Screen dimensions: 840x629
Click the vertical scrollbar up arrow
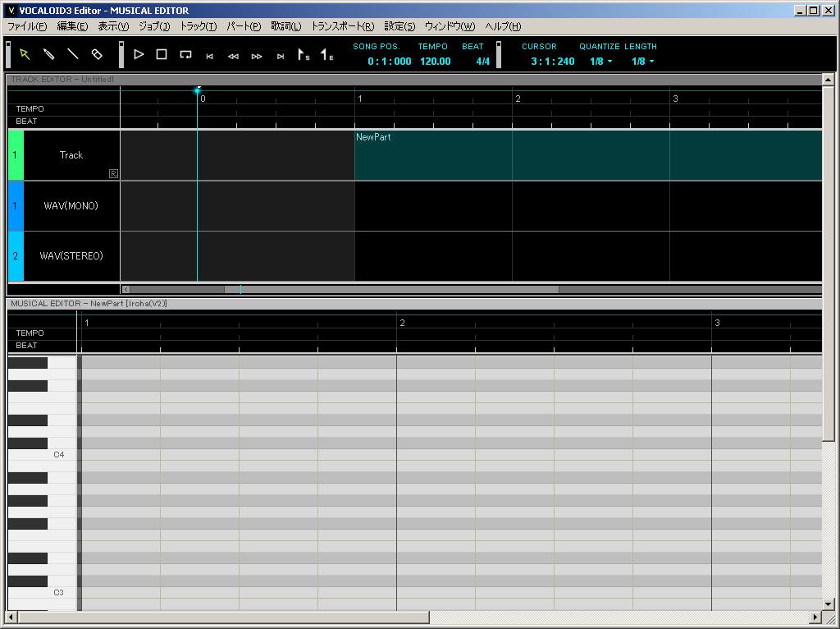click(829, 80)
